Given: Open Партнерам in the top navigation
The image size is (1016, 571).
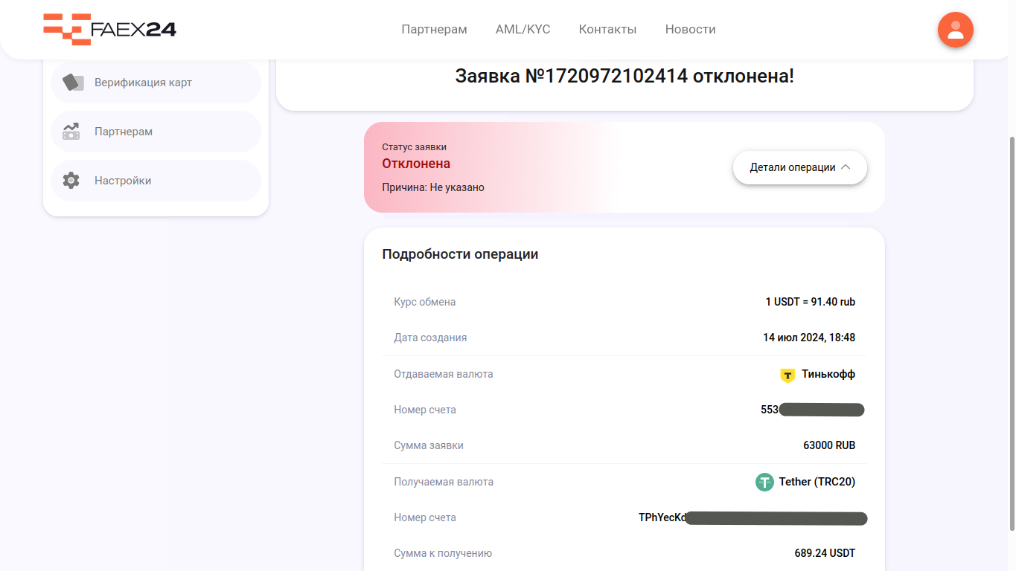Looking at the screenshot, I should coord(434,30).
